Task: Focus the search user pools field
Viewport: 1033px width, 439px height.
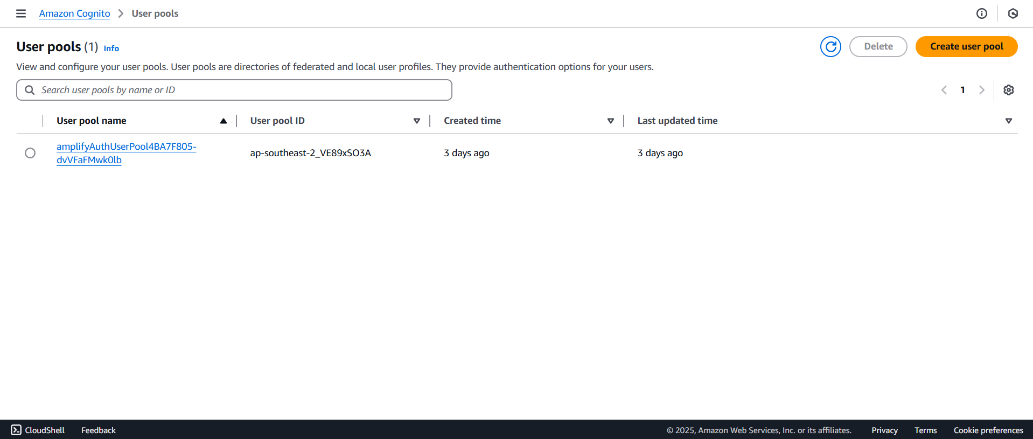Action: click(234, 90)
